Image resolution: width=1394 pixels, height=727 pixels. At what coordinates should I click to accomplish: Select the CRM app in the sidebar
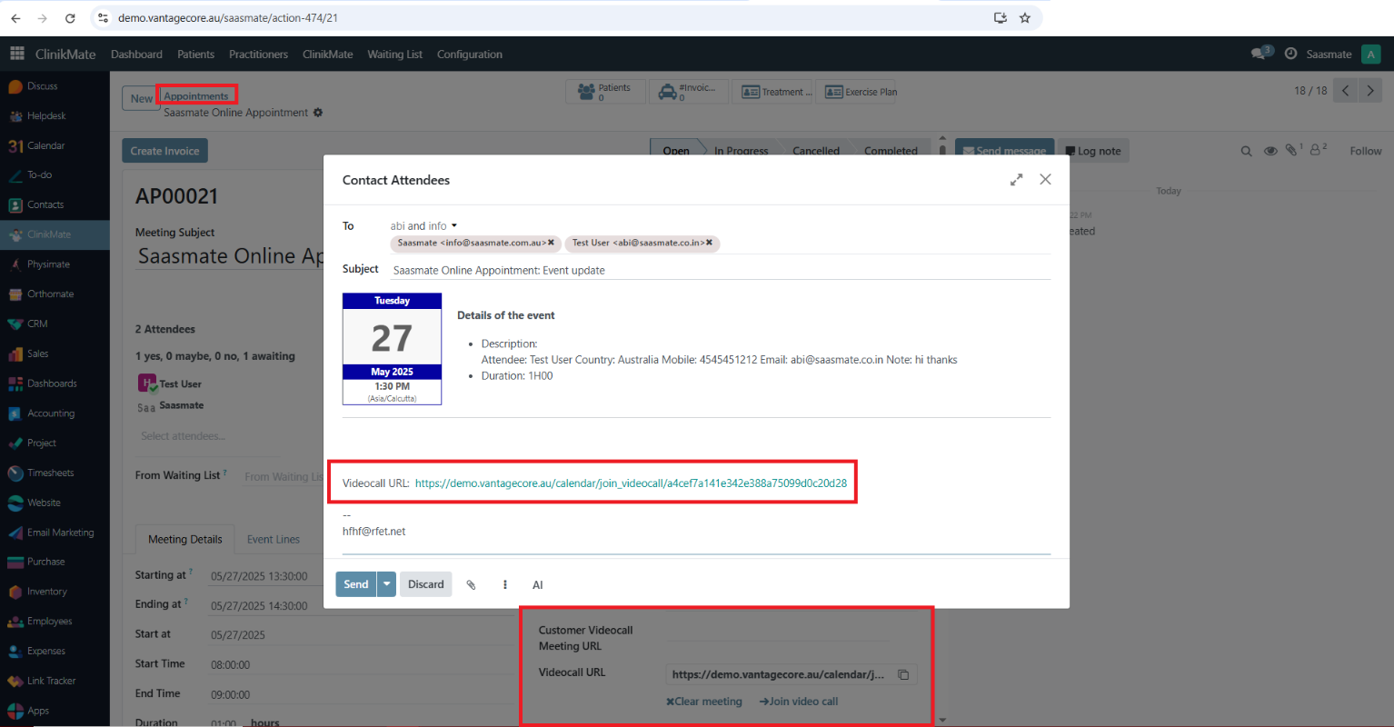pos(40,323)
